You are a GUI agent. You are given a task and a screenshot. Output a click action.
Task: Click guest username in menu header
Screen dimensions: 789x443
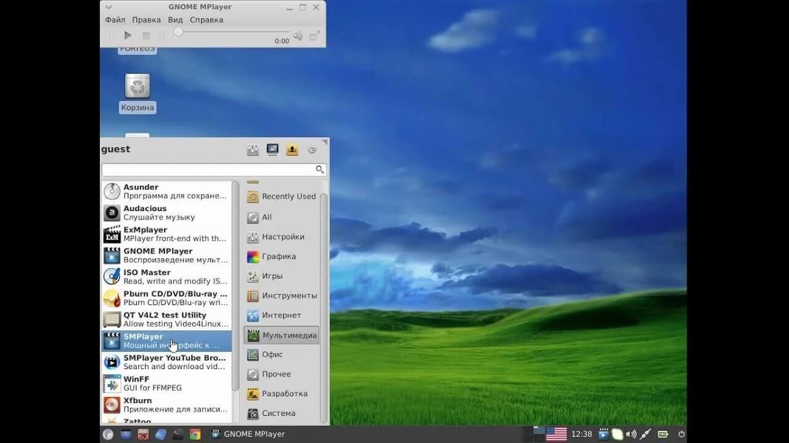point(116,149)
